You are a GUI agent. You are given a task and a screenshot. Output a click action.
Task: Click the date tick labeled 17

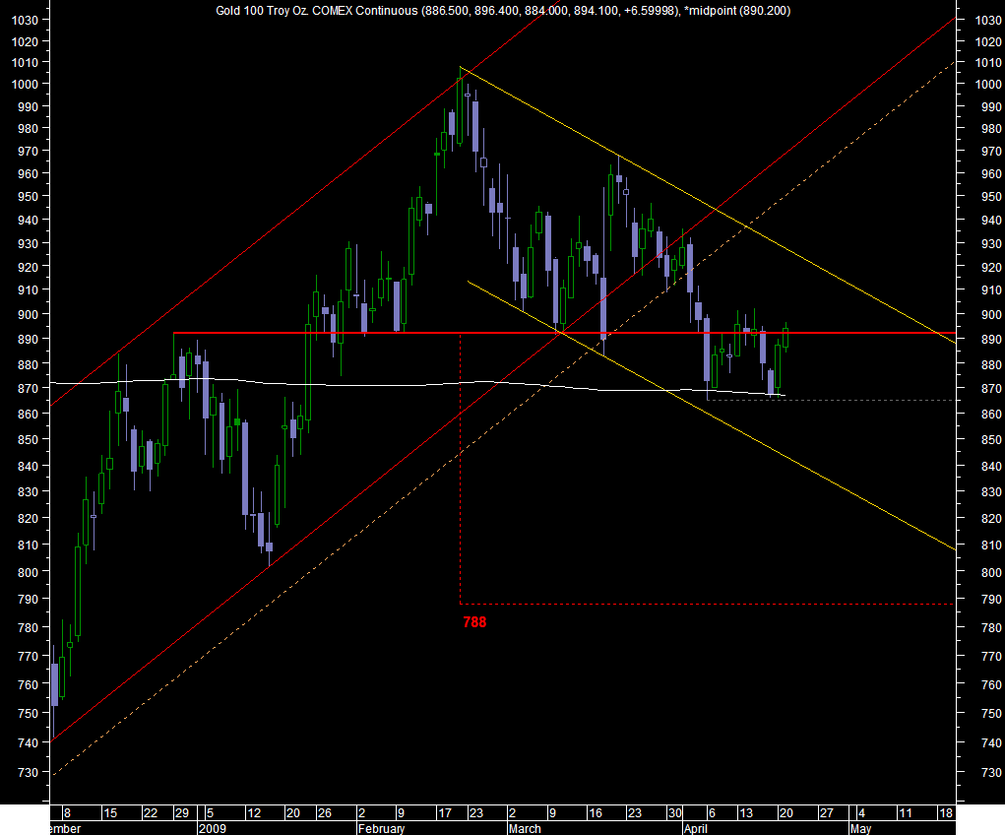(444, 813)
